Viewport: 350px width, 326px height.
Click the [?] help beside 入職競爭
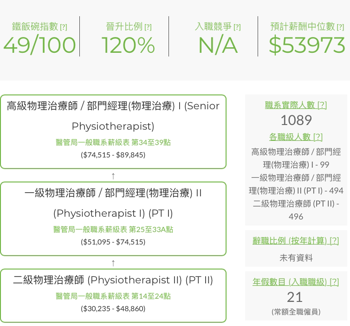(x=237, y=27)
